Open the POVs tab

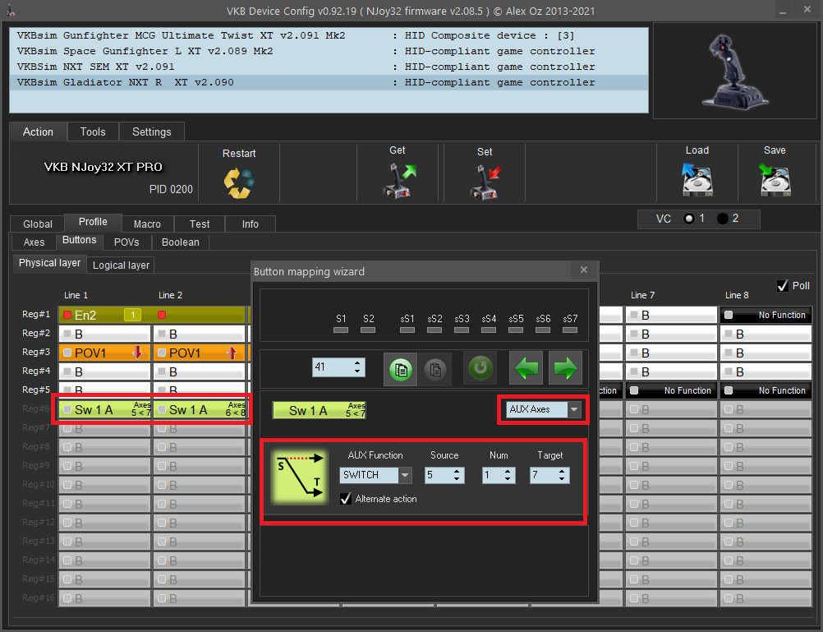click(x=126, y=242)
